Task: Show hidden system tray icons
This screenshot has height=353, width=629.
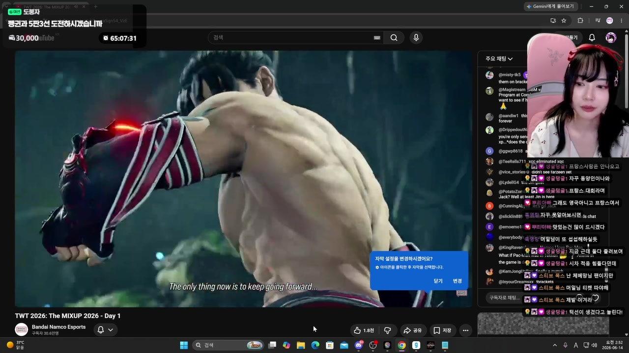Action: (555, 345)
